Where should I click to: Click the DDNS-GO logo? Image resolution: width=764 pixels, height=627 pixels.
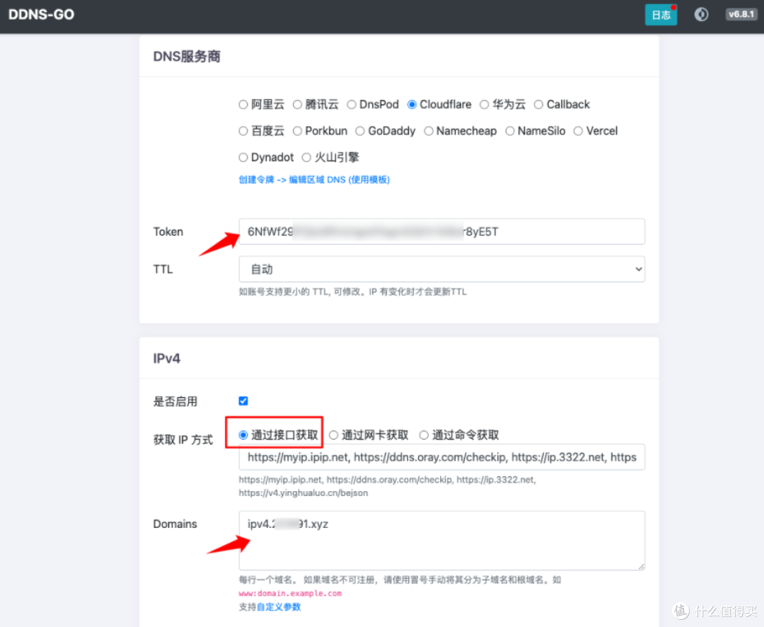[41, 14]
